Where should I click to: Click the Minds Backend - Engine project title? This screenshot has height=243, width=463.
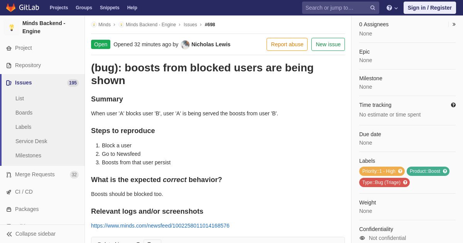[x=44, y=27]
